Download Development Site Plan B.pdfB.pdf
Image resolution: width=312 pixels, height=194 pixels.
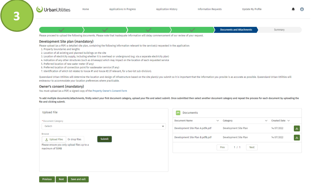coord(297,137)
